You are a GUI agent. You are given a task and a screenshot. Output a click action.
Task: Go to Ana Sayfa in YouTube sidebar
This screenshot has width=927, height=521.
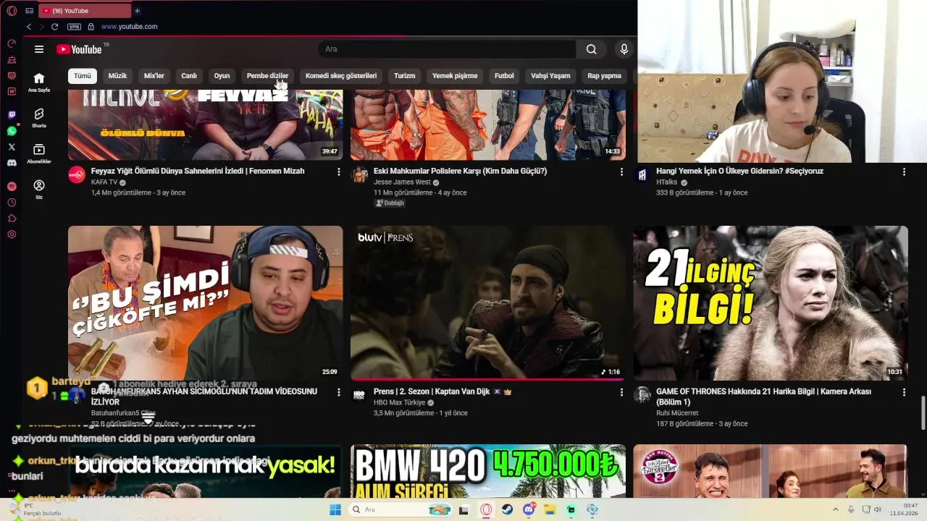[x=39, y=82]
